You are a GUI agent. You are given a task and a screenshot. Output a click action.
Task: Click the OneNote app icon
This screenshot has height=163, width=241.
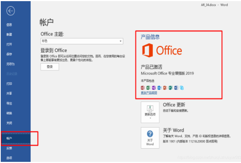coord(154,88)
